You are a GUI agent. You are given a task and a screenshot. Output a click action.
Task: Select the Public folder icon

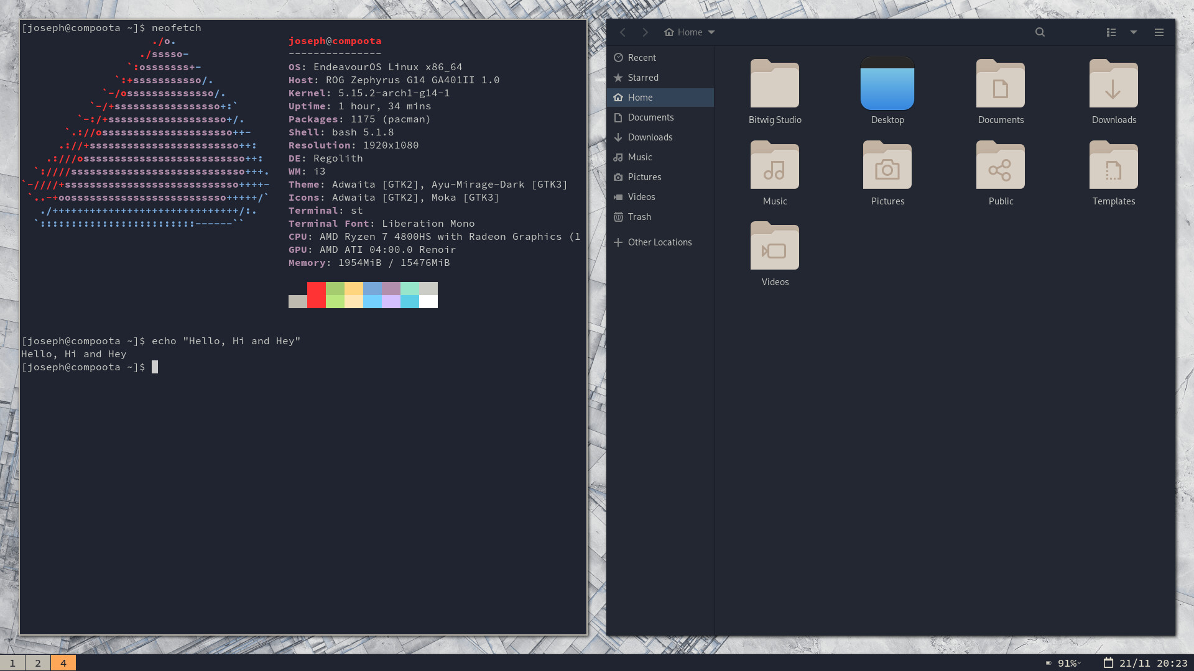point(1001,165)
